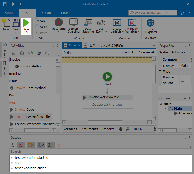
Task: Open the help question mark icon
Action: (181, 13)
